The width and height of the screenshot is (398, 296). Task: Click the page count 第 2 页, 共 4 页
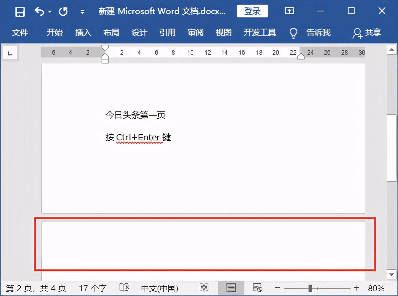click(36, 288)
